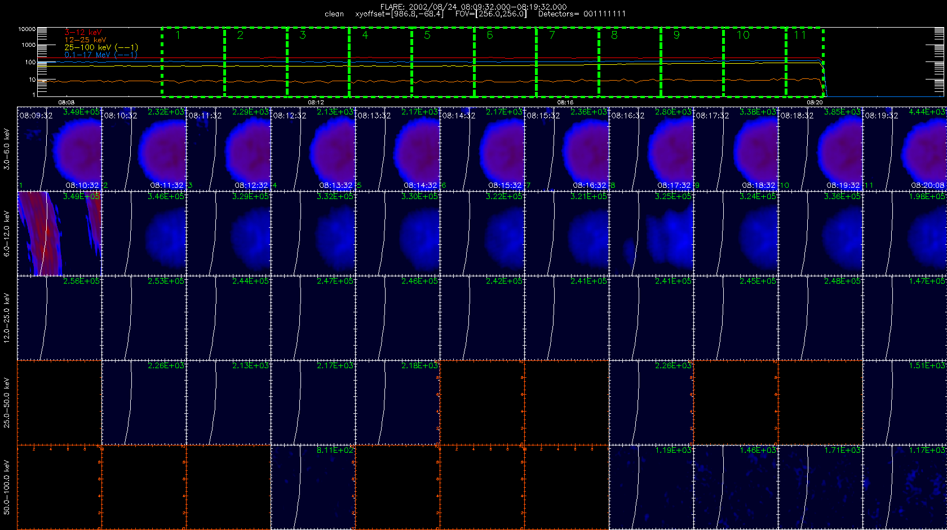Screen dimensions: 947x530
Task: Open the 3-6 keV image starting 08:09:32
Action: pos(59,149)
